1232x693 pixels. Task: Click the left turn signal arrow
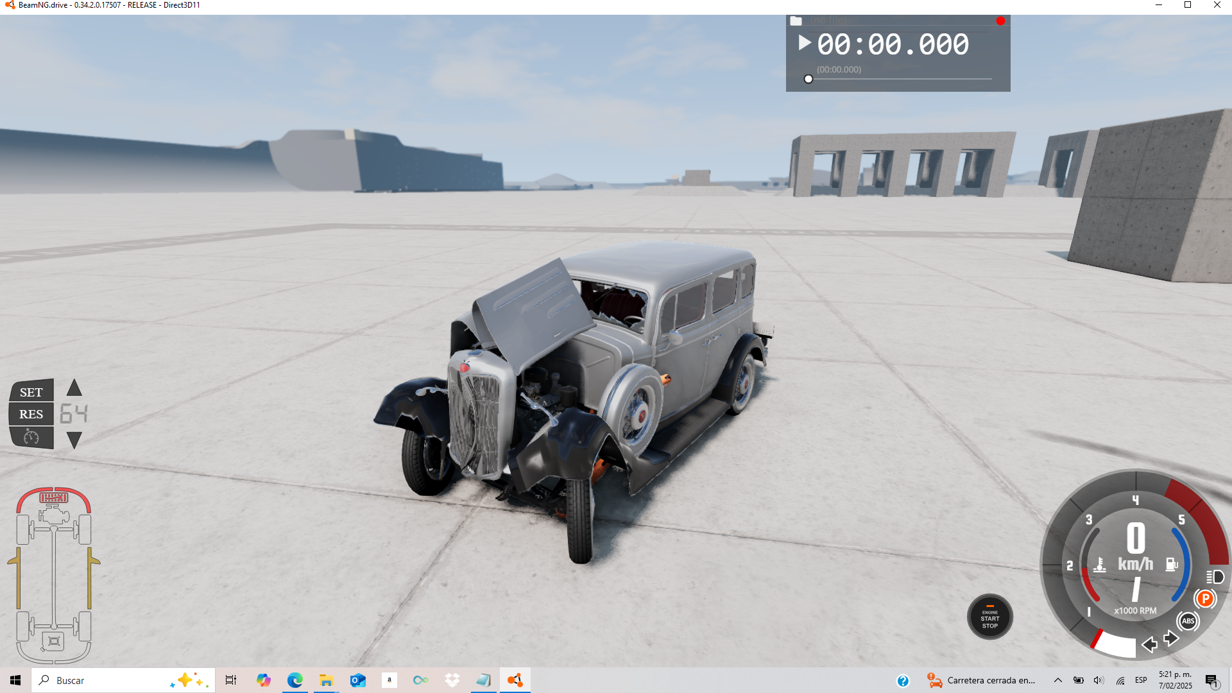point(1149,644)
